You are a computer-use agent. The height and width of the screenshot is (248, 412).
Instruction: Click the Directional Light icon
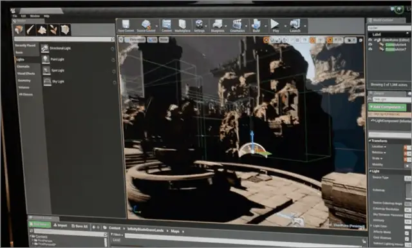coord(45,48)
